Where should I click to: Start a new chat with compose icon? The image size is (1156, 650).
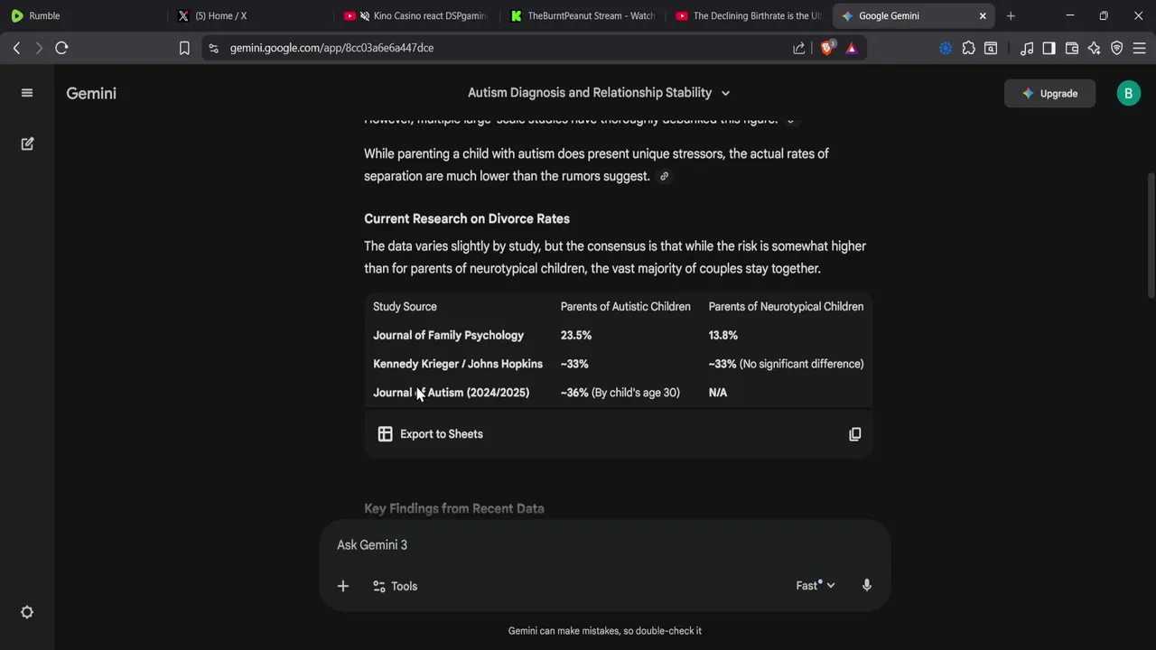(27, 144)
